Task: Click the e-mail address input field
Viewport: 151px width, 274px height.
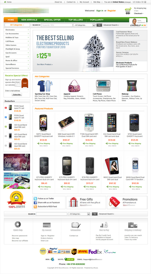Action: point(17,91)
